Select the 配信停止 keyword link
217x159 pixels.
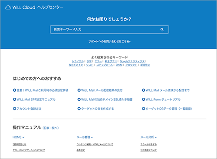coord(145,65)
